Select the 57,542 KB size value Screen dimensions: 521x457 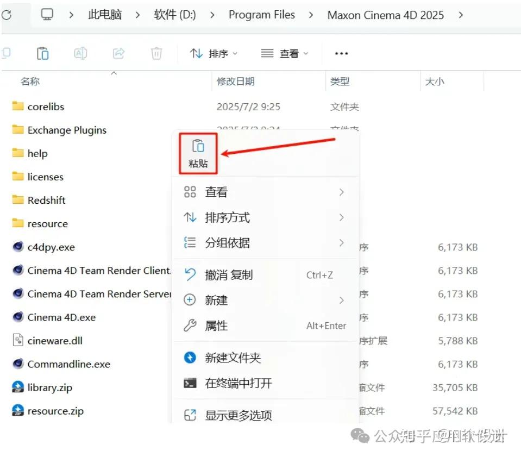tap(455, 411)
